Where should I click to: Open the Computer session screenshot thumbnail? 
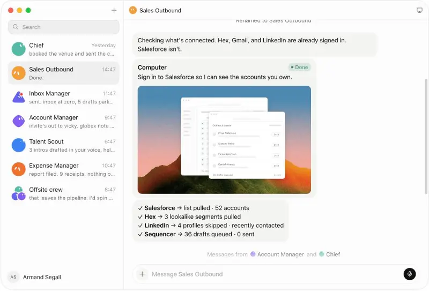click(x=224, y=140)
